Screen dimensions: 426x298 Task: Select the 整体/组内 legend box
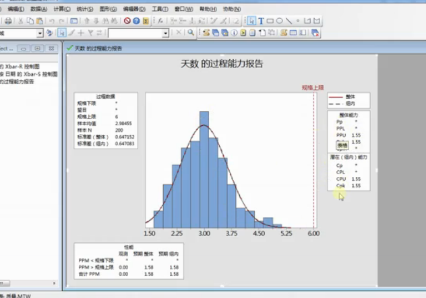click(x=348, y=100)
